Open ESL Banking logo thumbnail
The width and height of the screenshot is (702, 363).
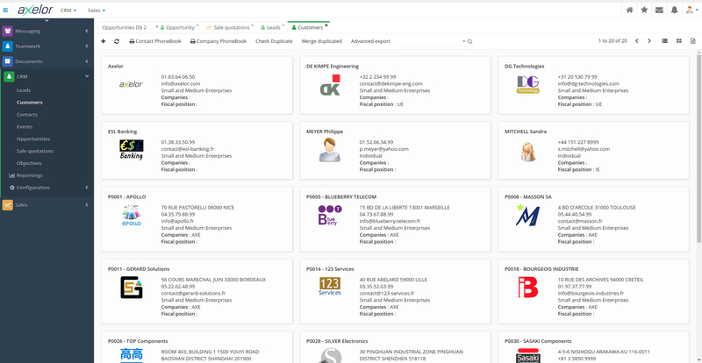pos(131,150)
